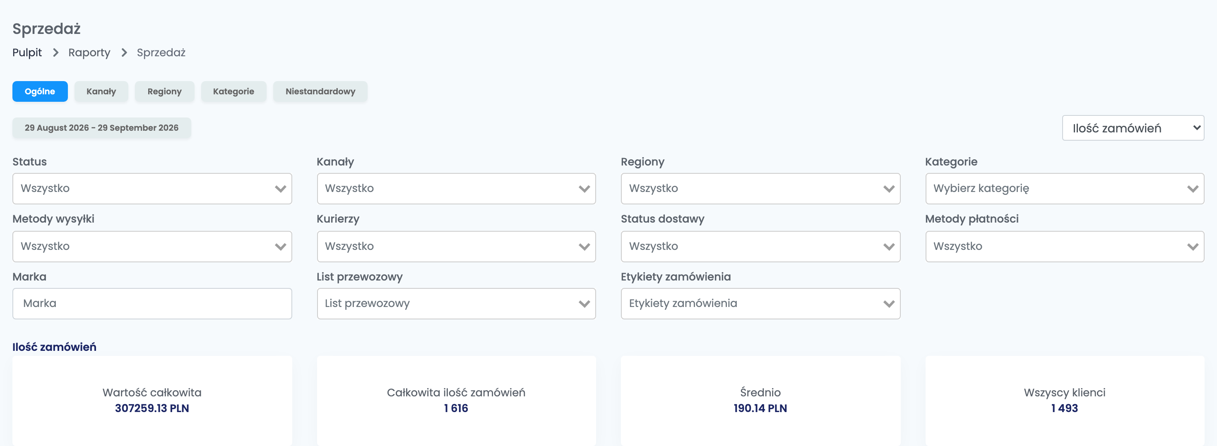
Task: Click the Wartość całkowita 307259.13 PLN value
Action: (x=152, y=408)
